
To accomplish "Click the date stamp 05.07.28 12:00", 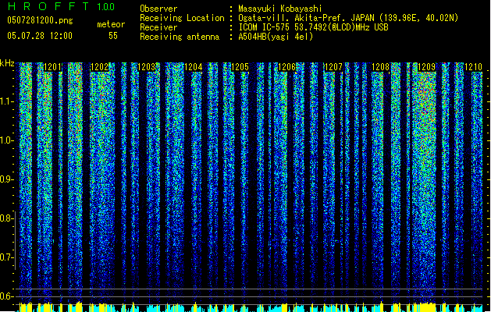I will click(x=40, y=36).
